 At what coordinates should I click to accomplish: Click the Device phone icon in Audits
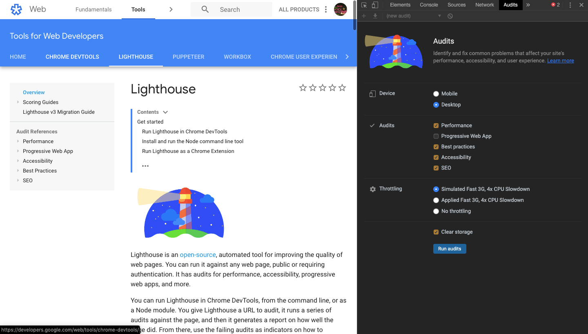(x=372, y=94)
